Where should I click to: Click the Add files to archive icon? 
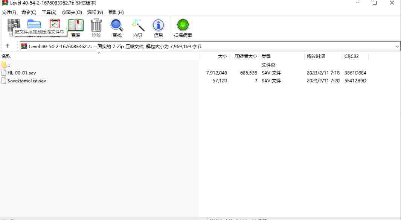[14, 25]
